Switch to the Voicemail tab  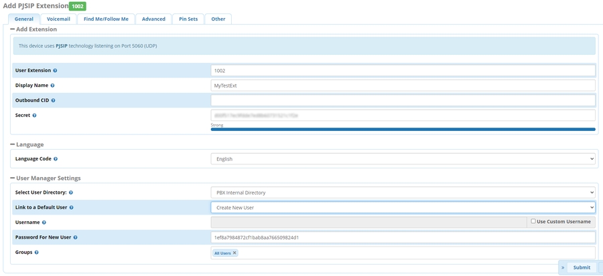[58, 19]
